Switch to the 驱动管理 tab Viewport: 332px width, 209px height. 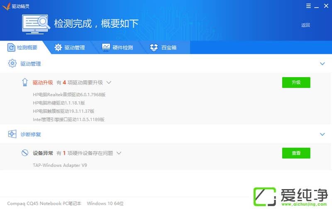point(70,48)
